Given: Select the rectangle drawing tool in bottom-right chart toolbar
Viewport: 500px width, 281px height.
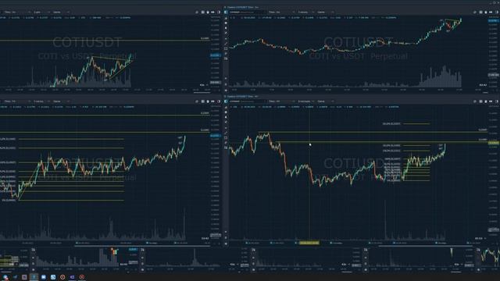Looking at the screenshot, I should point(226,137).
